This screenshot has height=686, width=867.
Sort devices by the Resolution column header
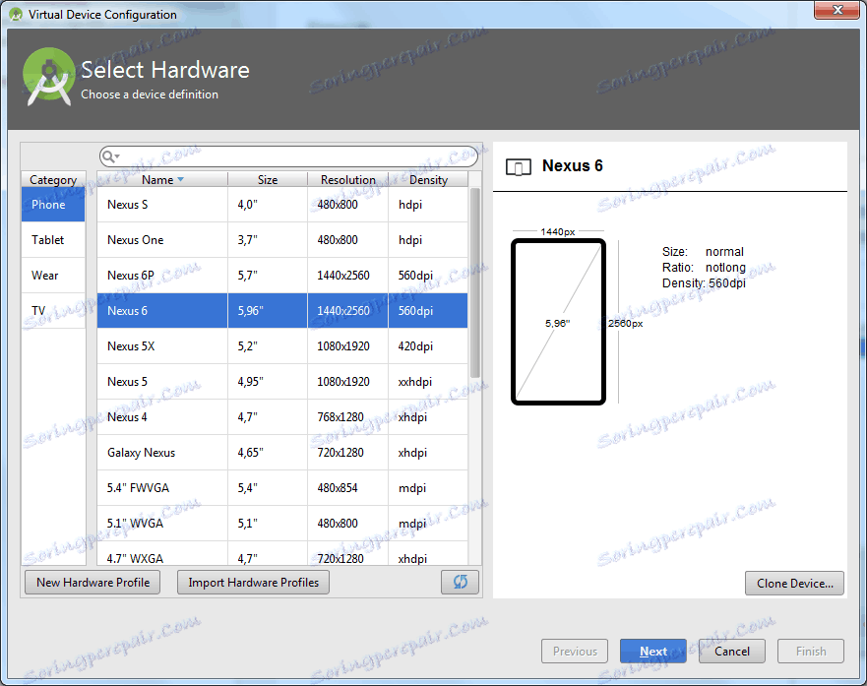[x=346, y=179]
